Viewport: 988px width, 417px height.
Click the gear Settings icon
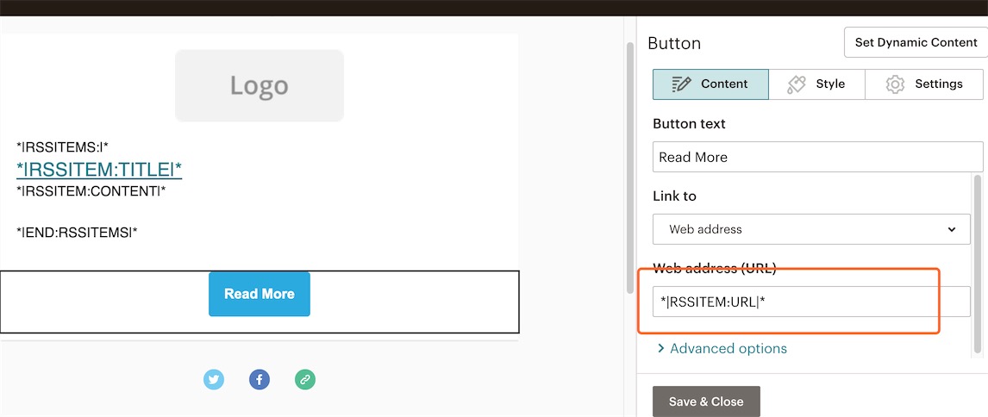(895, 84)
